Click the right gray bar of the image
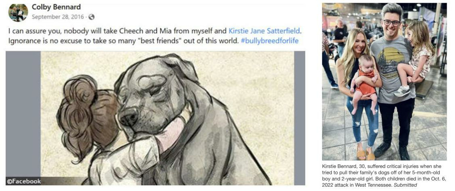 click(x=300, y=118)
